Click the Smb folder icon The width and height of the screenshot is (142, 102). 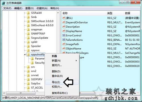point(28,17)
